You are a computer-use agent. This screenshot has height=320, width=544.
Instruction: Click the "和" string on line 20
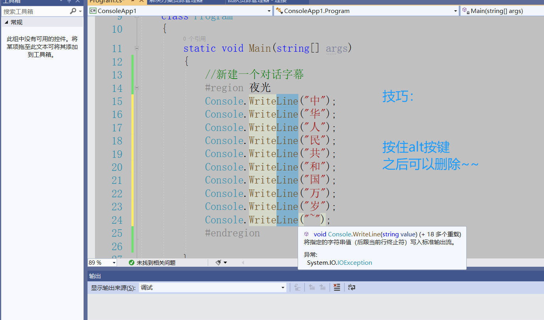point(315,167)
